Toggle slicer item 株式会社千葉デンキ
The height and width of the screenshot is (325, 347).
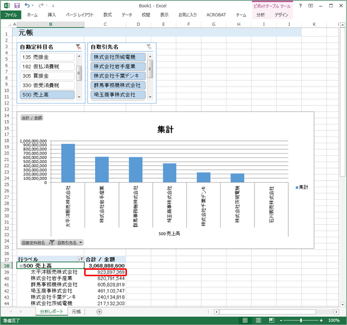pyautogui.click(x=118, y=76)
